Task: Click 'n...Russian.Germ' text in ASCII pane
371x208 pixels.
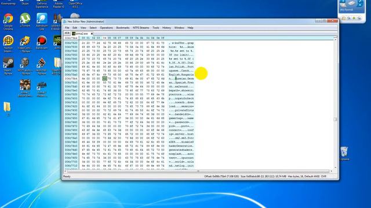Action: pos(181,79)
